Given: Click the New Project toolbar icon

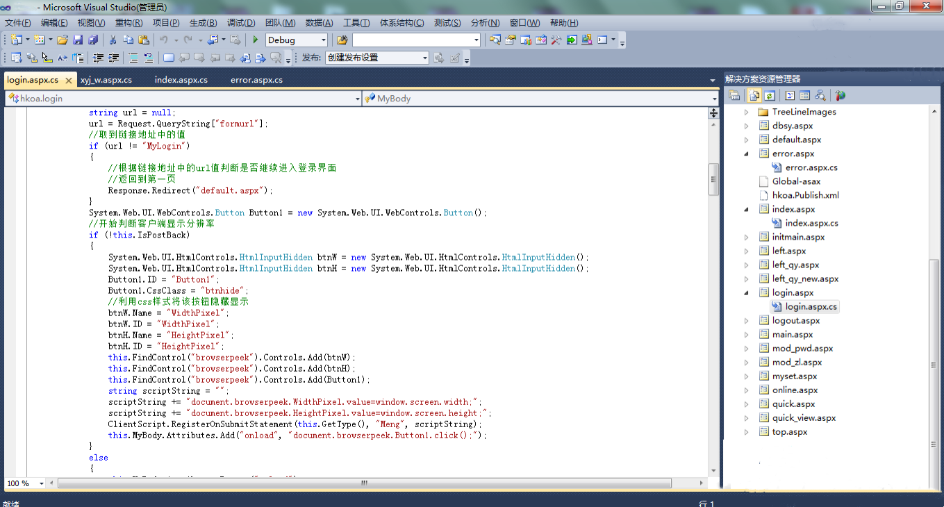Looking at the screenshot, I should click(15, 40).
